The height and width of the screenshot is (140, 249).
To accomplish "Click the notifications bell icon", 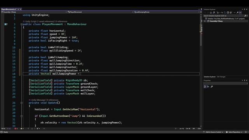I will click(x=245, y=132).
